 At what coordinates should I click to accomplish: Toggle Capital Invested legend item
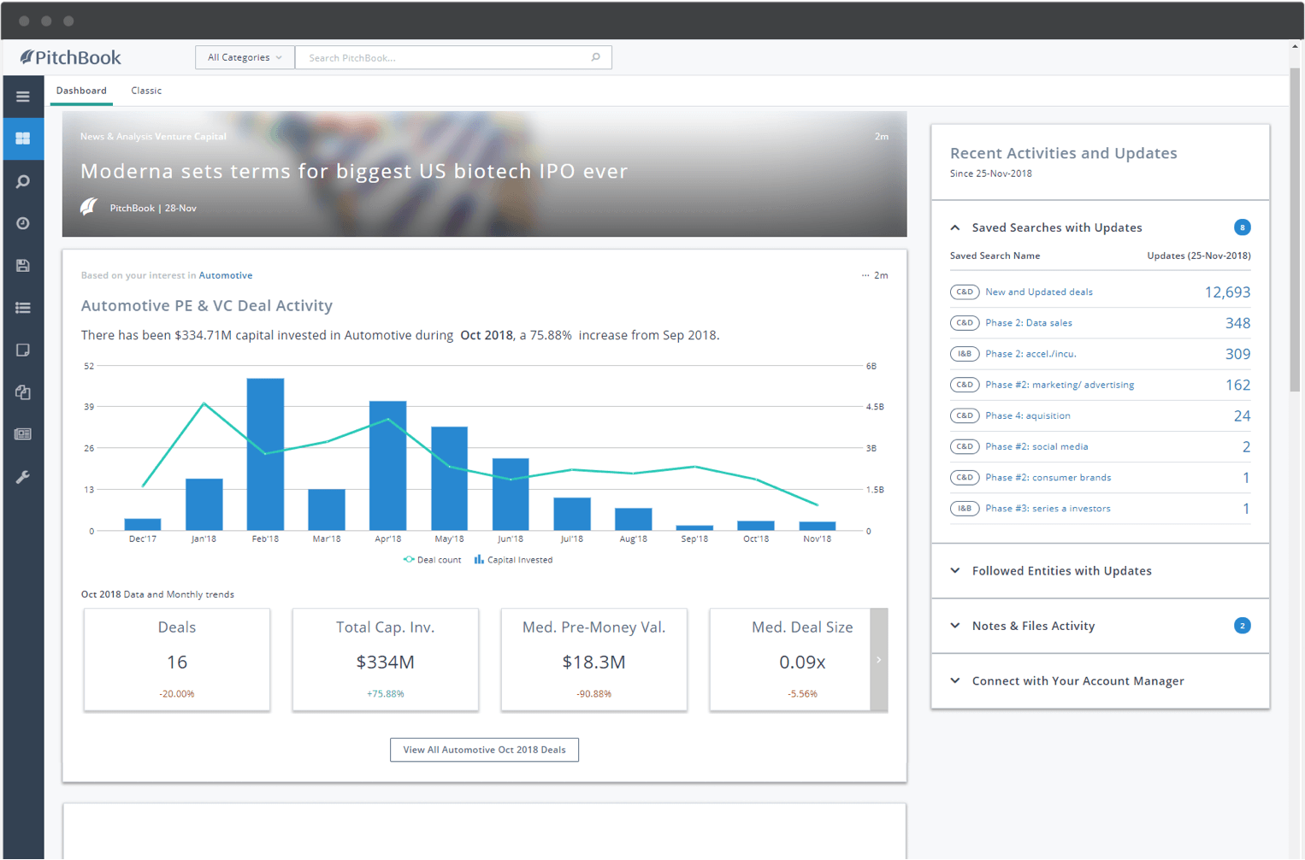click(x=513, y=560)
